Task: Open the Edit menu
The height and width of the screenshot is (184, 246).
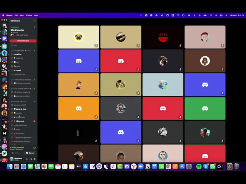Action: [x=16, y=15]
